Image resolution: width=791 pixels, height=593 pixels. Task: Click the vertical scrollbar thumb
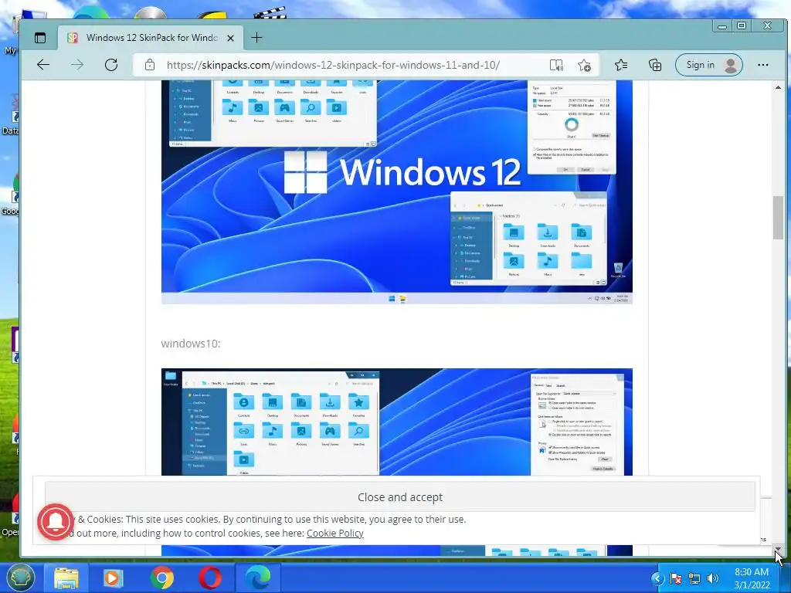[x=779, y=217]
